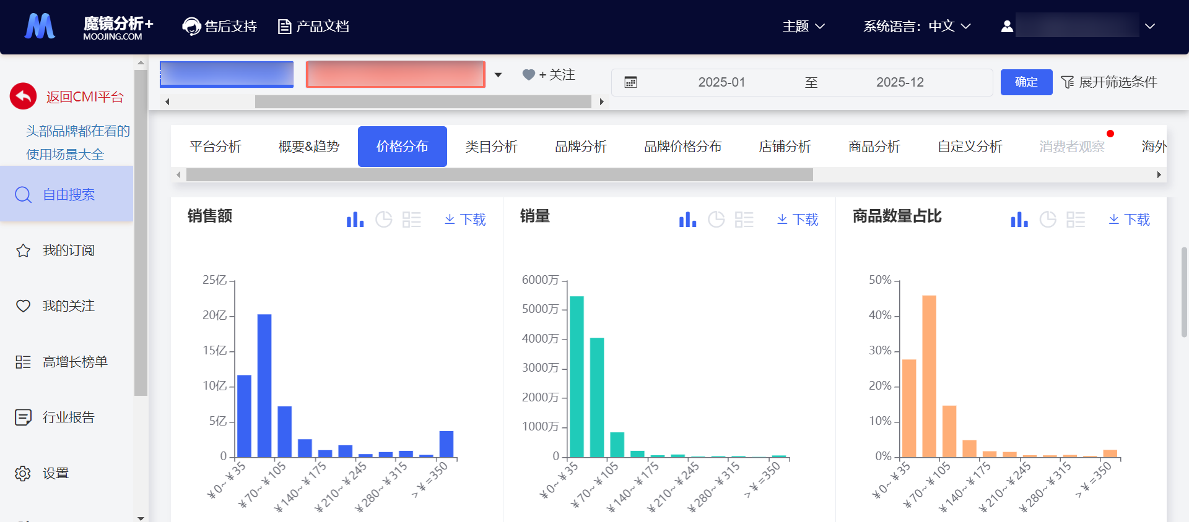Click the heart icon for my follows
The height and width of the screenshot is (522, 1189).
click(23, 306)
